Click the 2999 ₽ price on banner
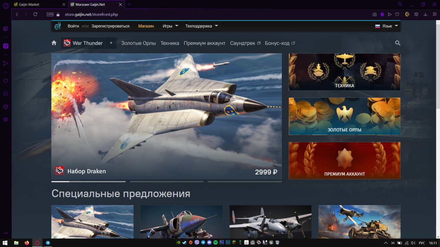Screen dimensions: 440x247 coord(266,172)
